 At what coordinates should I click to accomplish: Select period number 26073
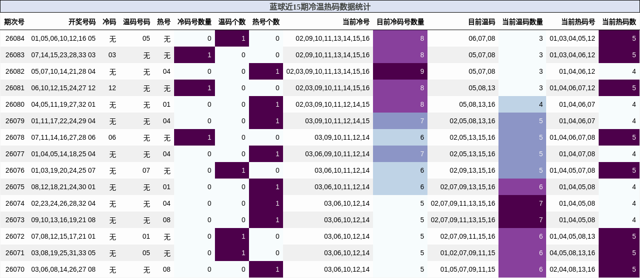15,220
